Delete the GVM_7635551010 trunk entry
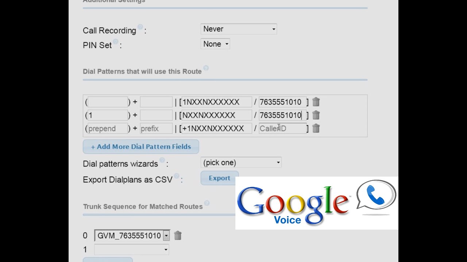This screenshot has height=262, width=467. point(178,235)
